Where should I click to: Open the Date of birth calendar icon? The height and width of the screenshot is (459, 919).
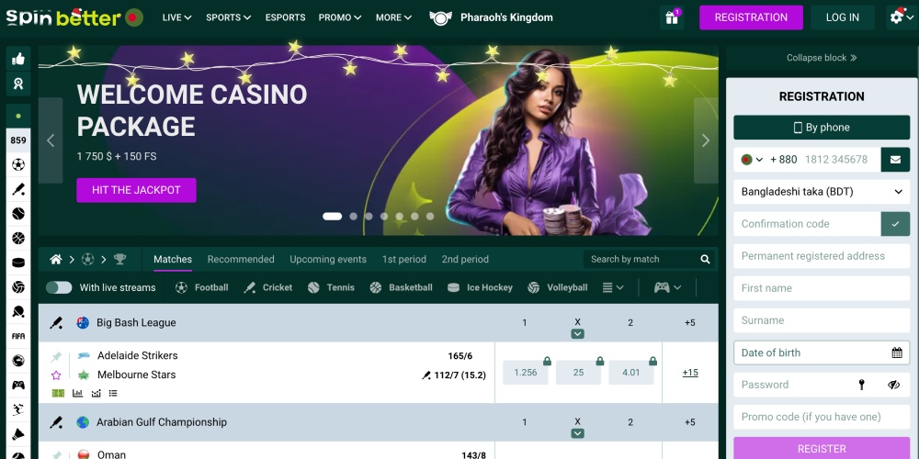point(897,353)
